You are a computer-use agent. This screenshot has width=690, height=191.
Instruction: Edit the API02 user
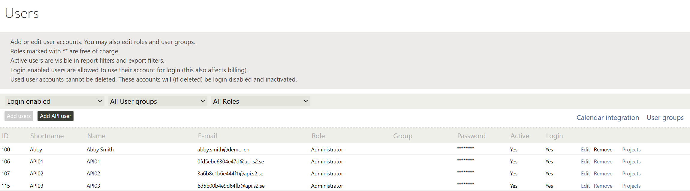click(x=585, y=174)
